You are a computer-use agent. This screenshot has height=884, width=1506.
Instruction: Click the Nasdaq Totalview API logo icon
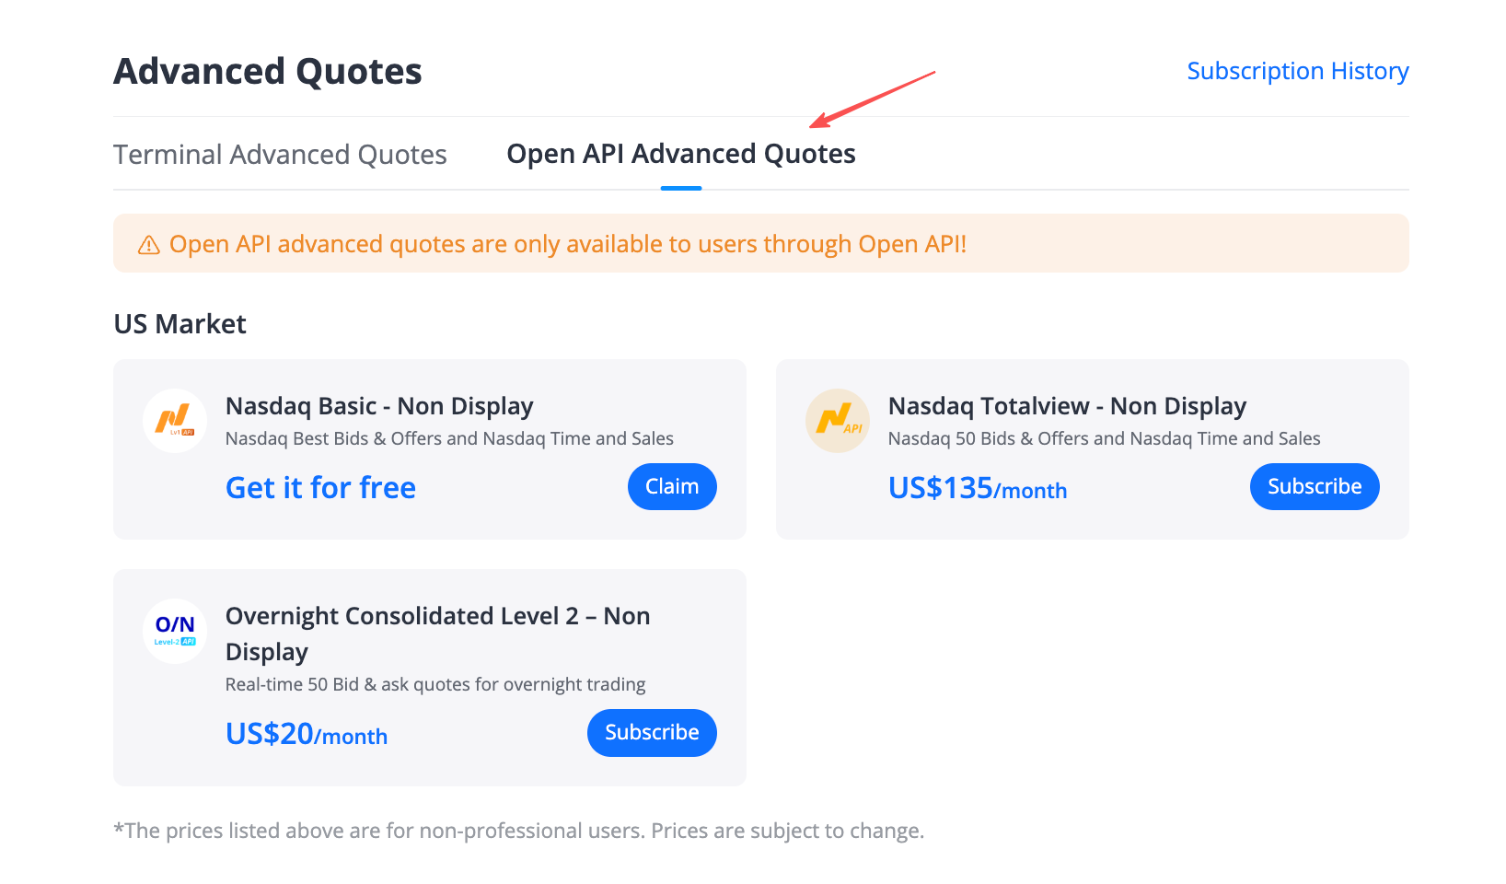tap(838, 421)
